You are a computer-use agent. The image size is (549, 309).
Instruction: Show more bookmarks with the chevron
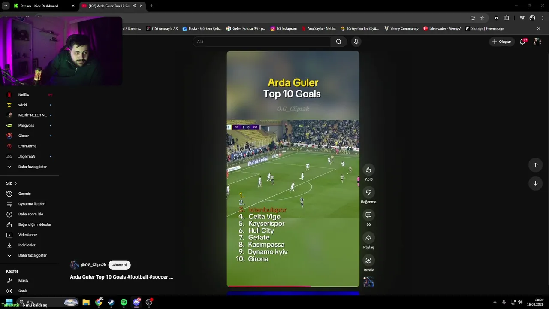[x=539, y=29]
